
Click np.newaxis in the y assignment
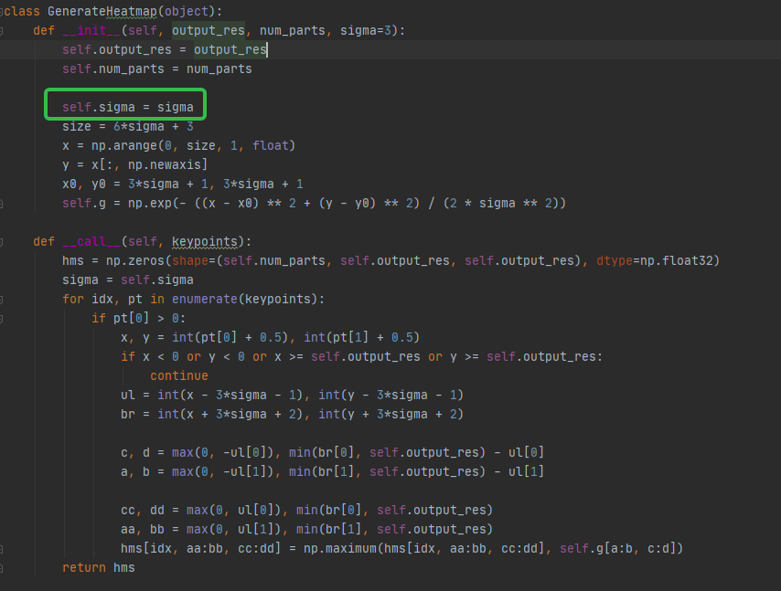click(165, 164)
